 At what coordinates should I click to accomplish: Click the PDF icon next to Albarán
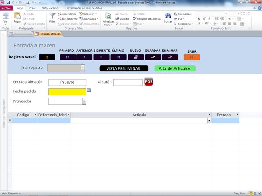[x=148, y=81]
